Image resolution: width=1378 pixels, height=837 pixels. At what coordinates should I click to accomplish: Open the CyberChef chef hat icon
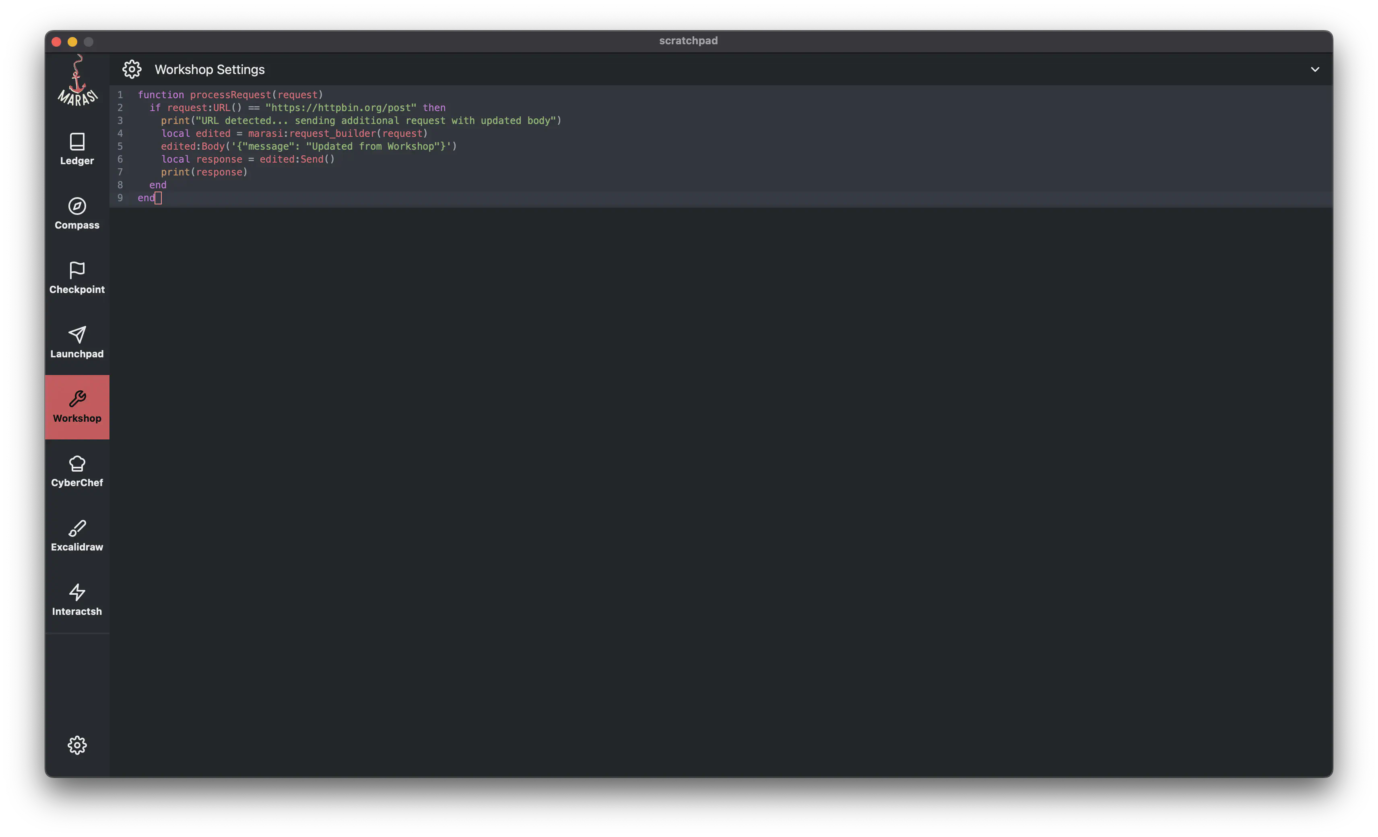77,464
